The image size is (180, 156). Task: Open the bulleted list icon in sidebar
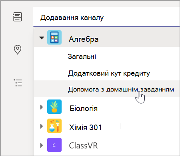point(18,83)
